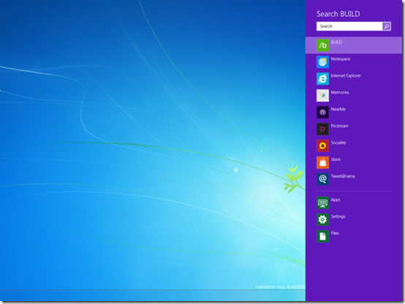Click the Files label
The image size is (405, 304).
[x=335, y=233]
